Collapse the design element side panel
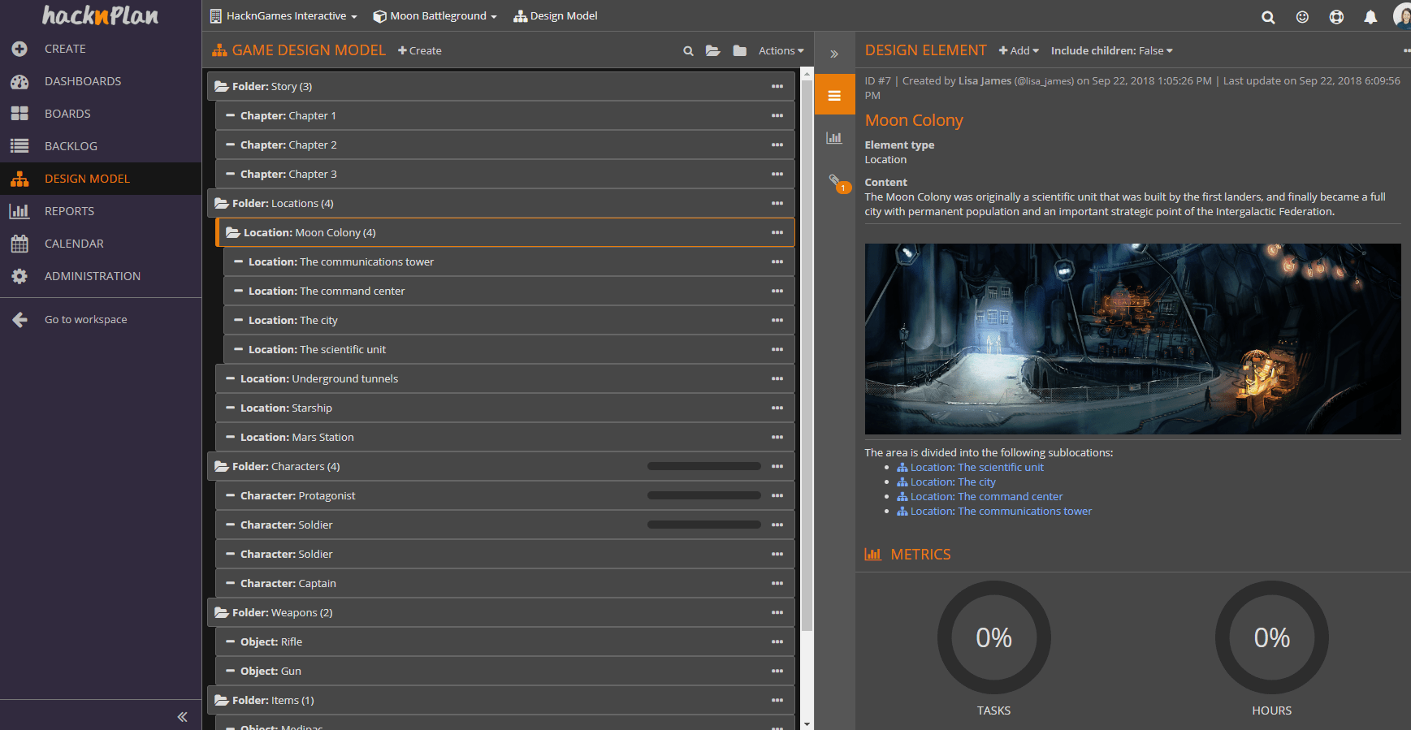1411x730 pixels. click(x=834, y=54)
